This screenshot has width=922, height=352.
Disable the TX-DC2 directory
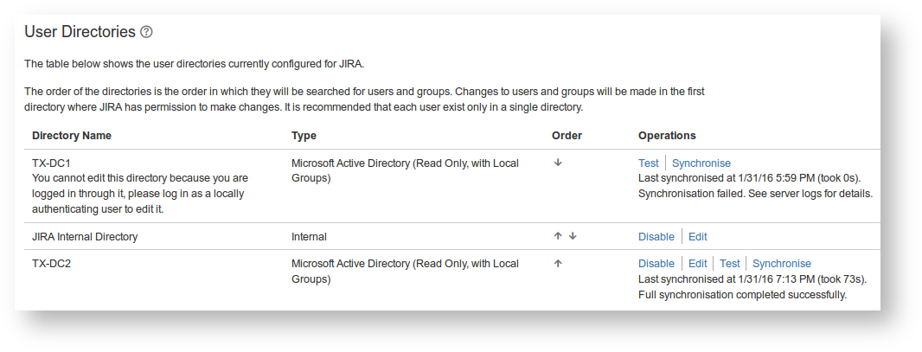(656, 264)
